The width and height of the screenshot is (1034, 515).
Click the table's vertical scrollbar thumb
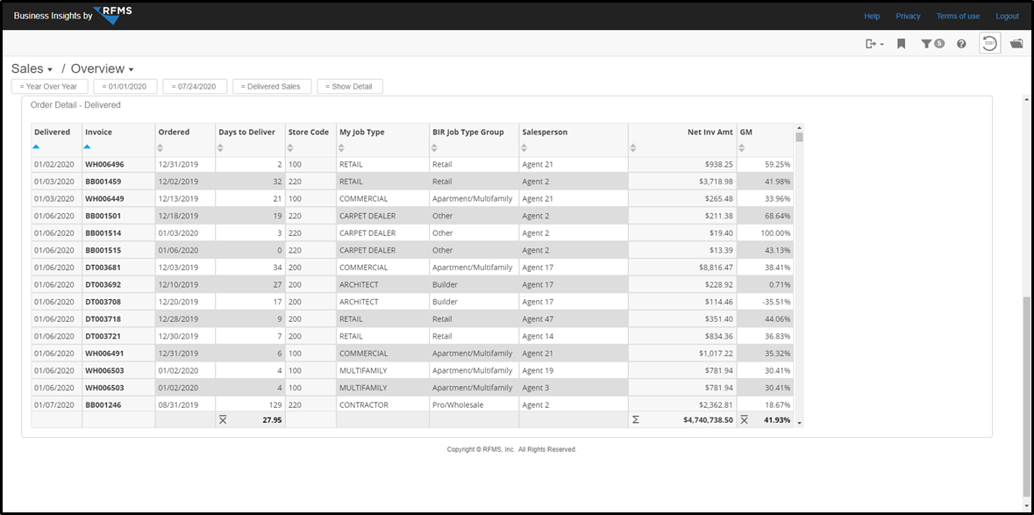(x=799, y=137)
